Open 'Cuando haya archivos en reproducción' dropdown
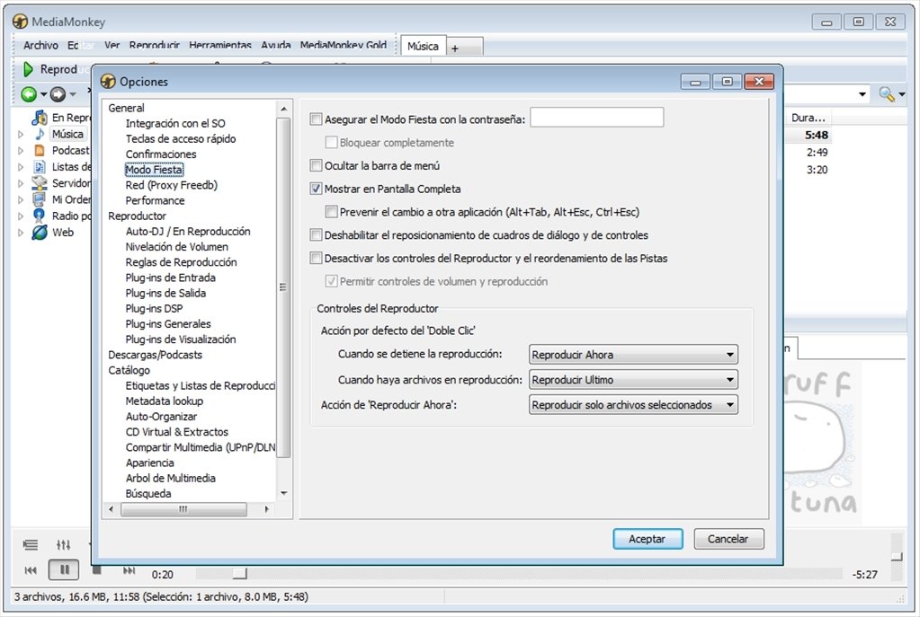This screenshot has width=920, height=617. [633, 380]
